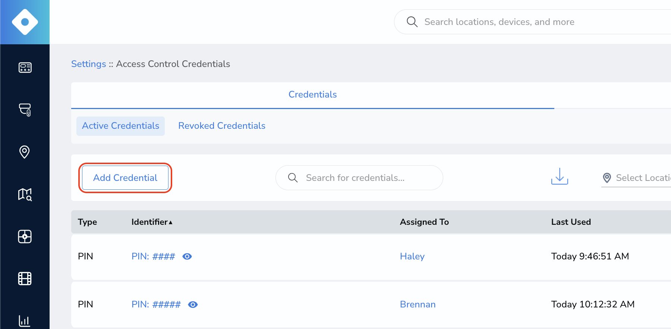Open the devices dashboard sidebar icon

click(25, 67)
